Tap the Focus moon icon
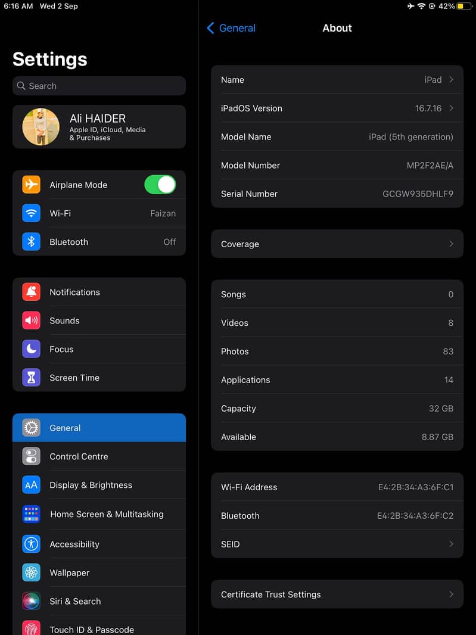Image resolution: width=476 pixels, height=635 pixels. point(31,349)
